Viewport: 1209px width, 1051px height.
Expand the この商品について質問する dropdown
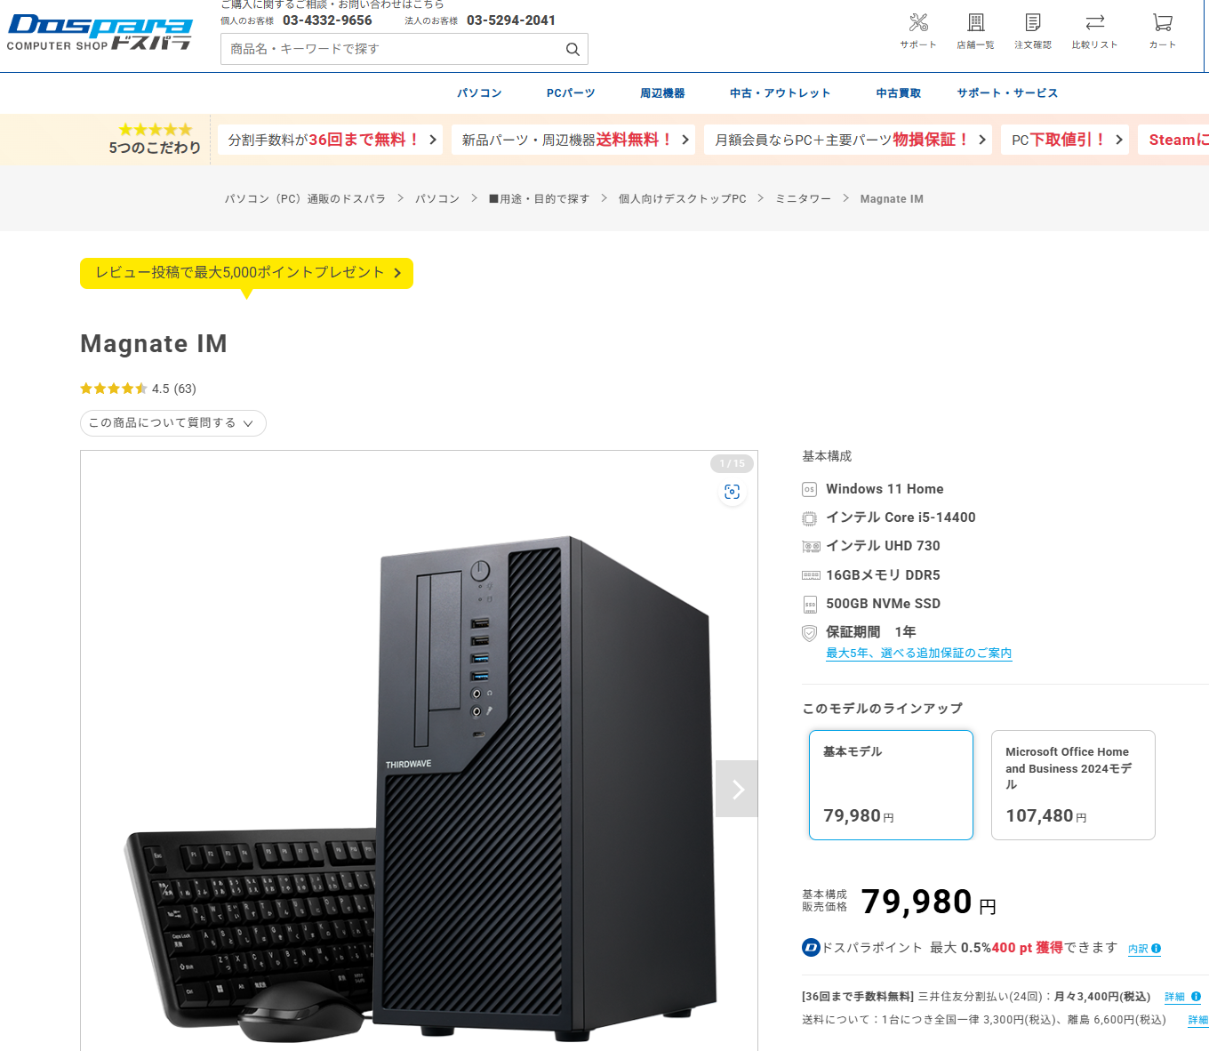pyautogui.click(x=173, y=423)
